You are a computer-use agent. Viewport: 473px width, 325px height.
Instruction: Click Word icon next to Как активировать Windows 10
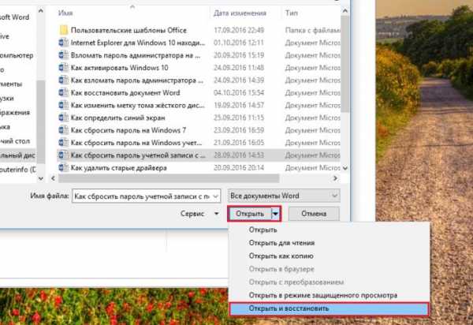pos(63,68)
